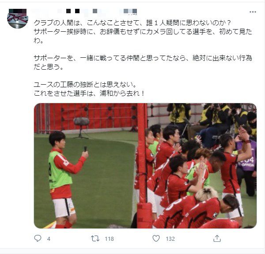
Task: Click the reply speech bubble icon
Action: coord(38,239)
